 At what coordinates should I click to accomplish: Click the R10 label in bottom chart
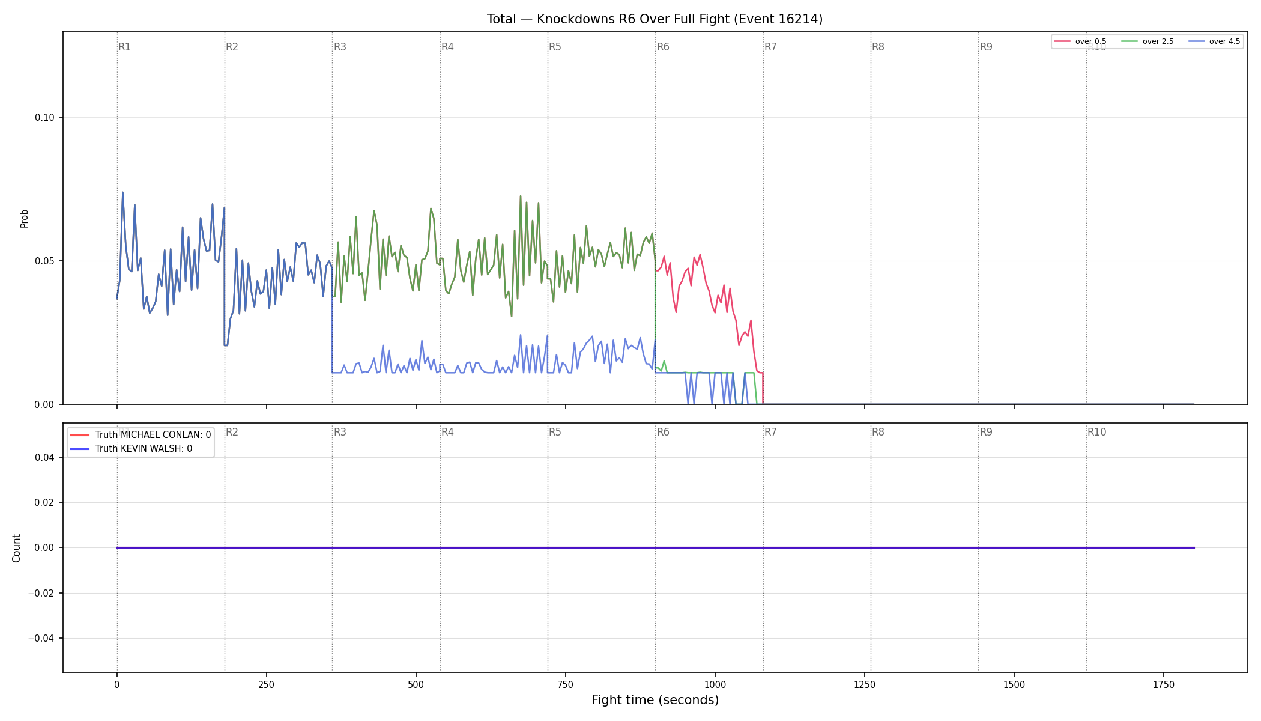[1096, 432]
